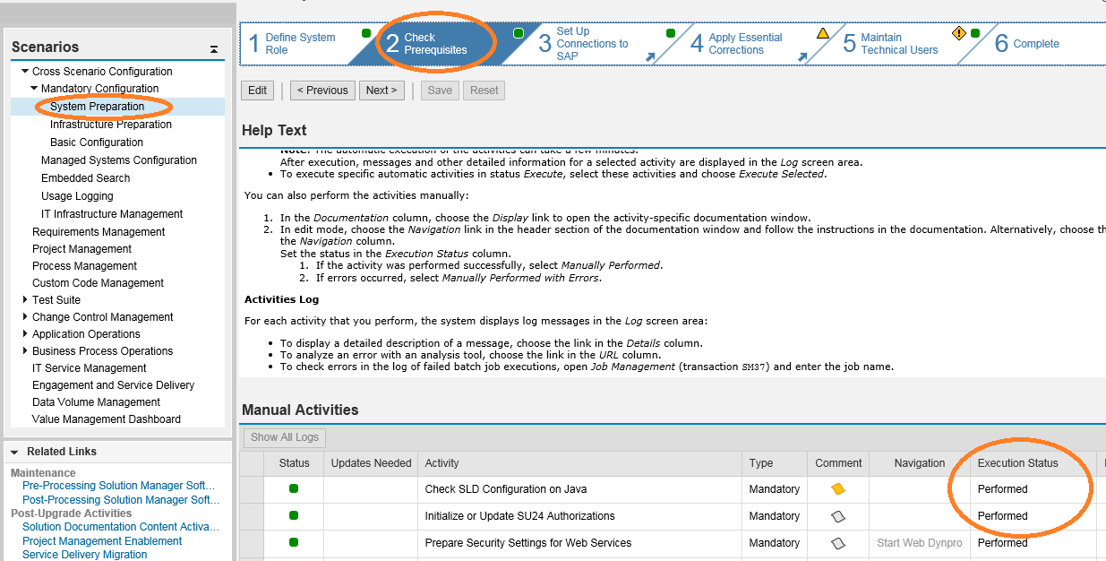
Task: Click green status icon for SU24 Authorizations row
Action: click(x=294, y=515)
